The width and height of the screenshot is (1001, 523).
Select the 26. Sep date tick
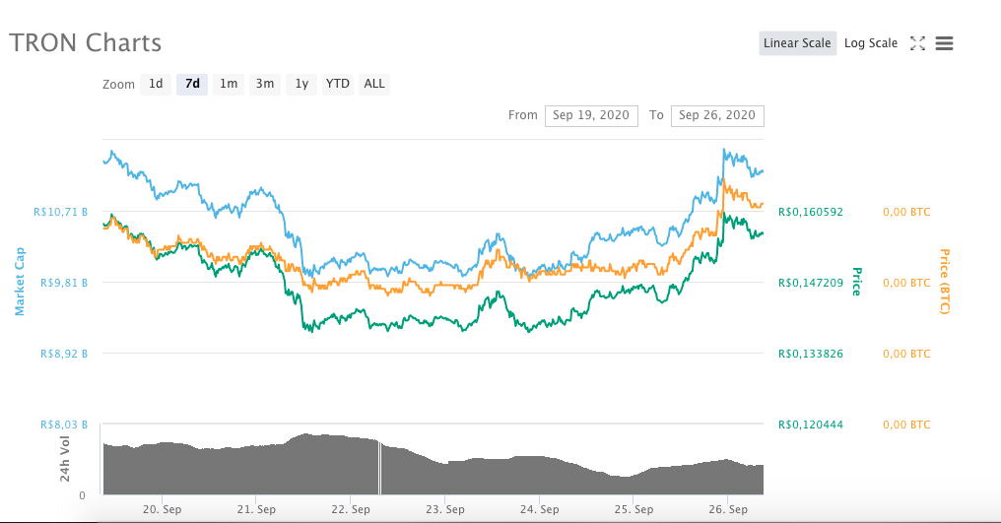[x=728, y=509]
